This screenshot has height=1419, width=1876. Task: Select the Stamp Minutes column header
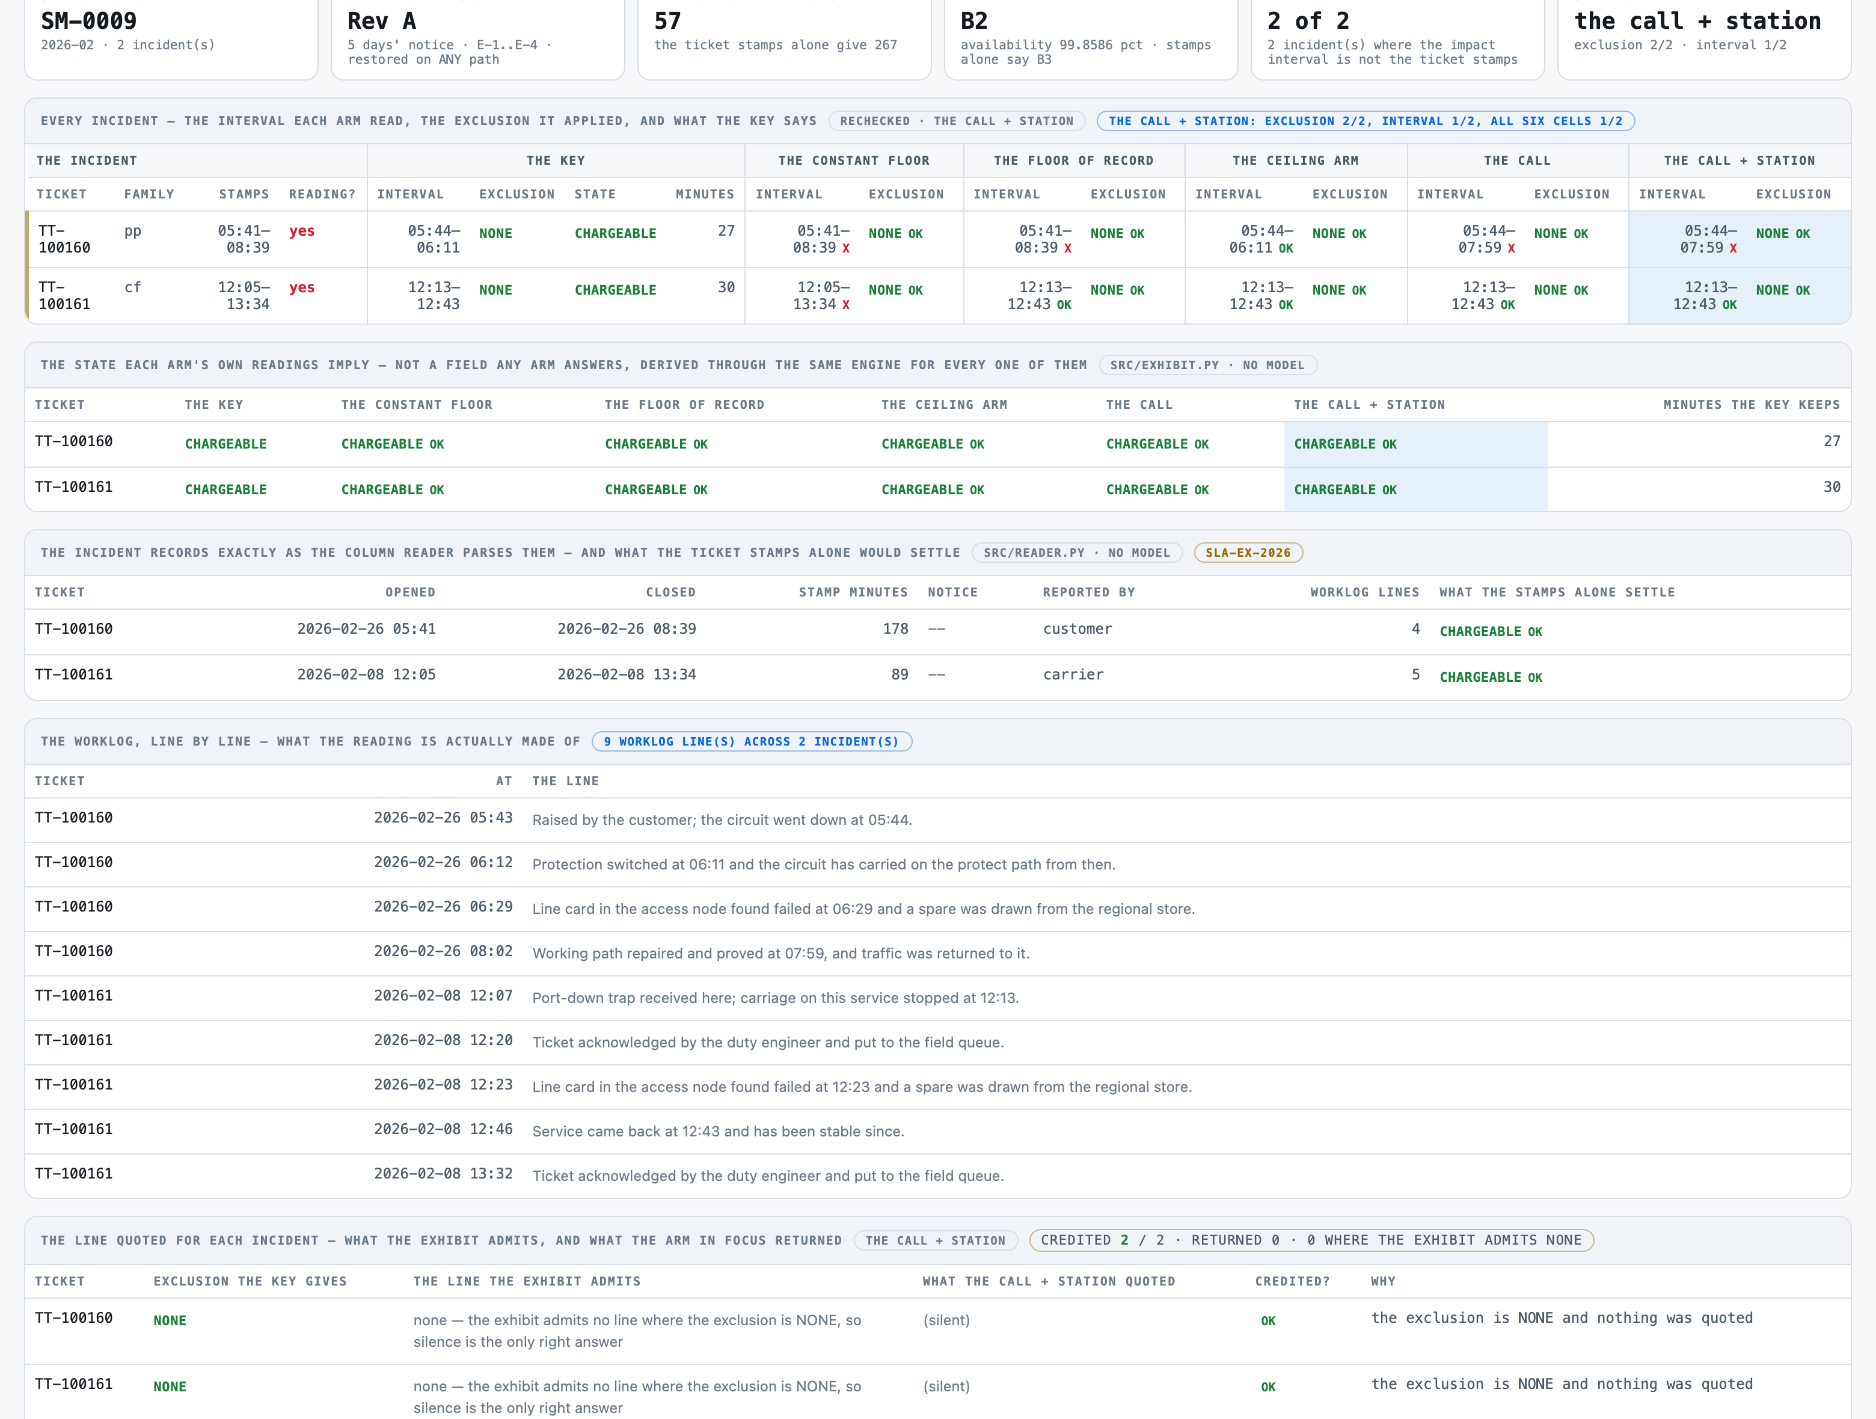853,592
